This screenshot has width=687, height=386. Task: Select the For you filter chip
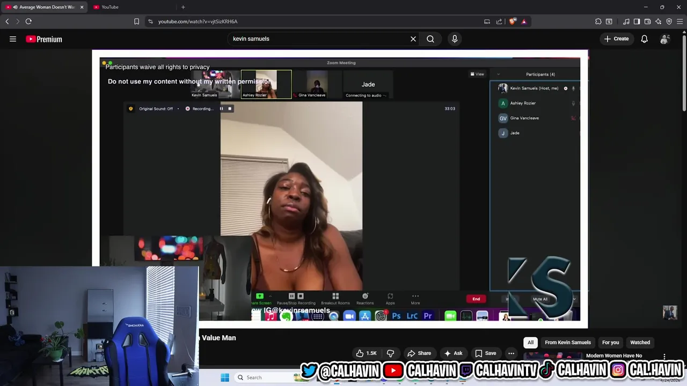pyautogui.click(x=610, y=343)
